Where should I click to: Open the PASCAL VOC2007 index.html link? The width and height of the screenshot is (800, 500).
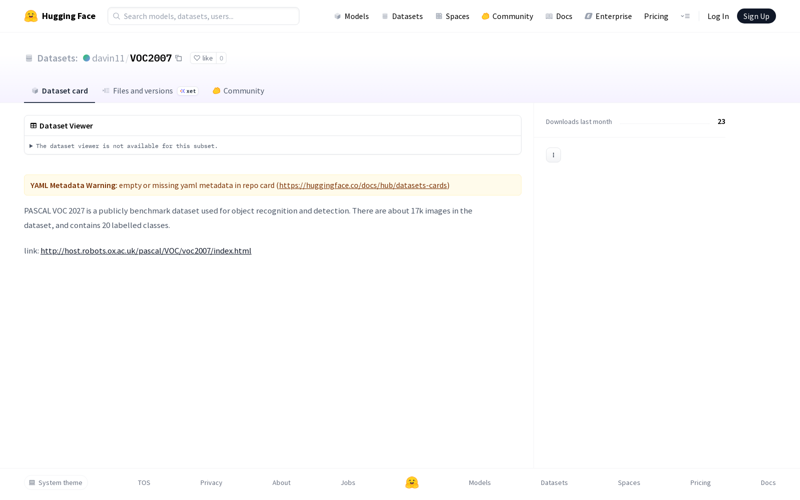point(146,250)
